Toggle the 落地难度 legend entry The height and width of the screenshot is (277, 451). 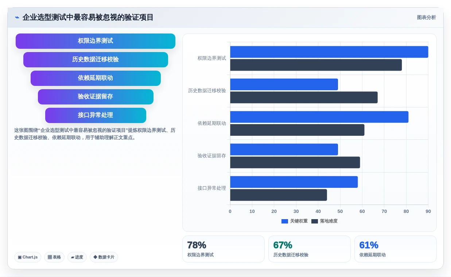[x=324, y=221]
